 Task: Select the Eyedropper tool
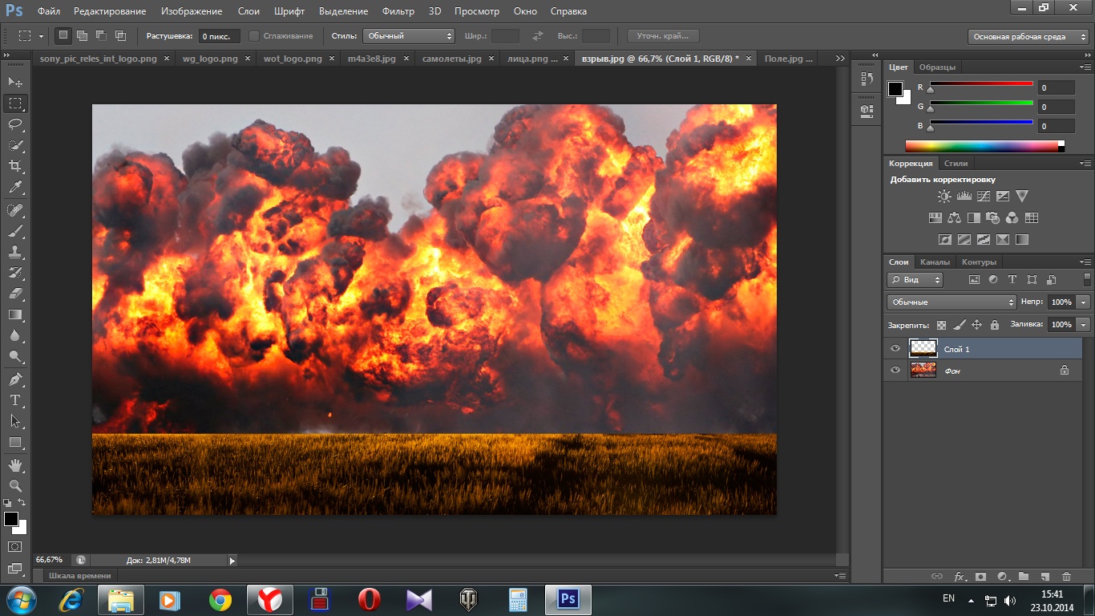15,188
